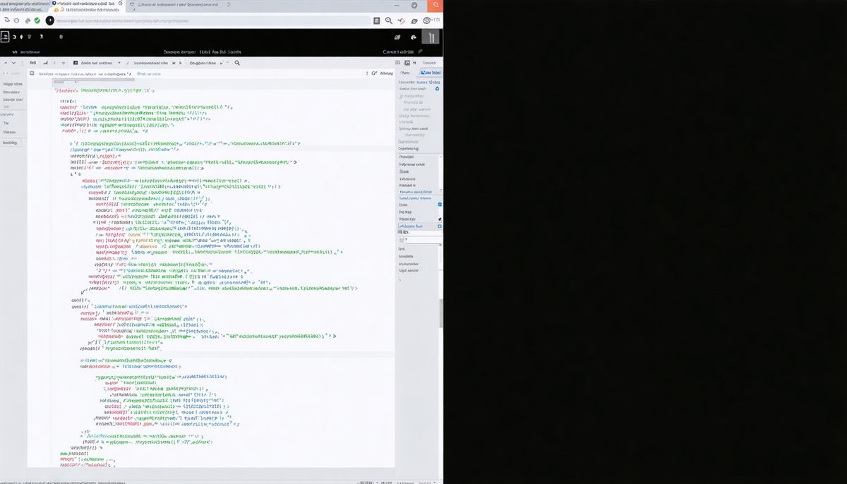The width and height of the screenshot is (847, 484).
Task: Click the chart icon in the notebook toolbar
Action: click(46, 63)
